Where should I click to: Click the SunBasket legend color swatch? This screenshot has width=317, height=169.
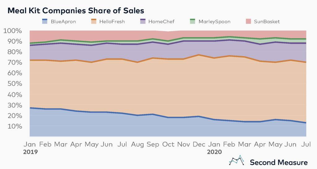[x=248, y=21]
